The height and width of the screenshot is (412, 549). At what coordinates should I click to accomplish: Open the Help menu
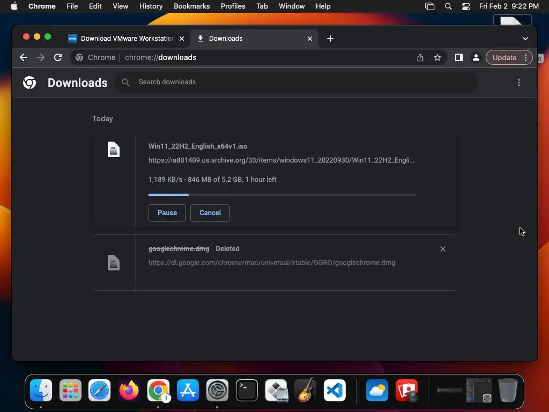[x=323, y=6]
